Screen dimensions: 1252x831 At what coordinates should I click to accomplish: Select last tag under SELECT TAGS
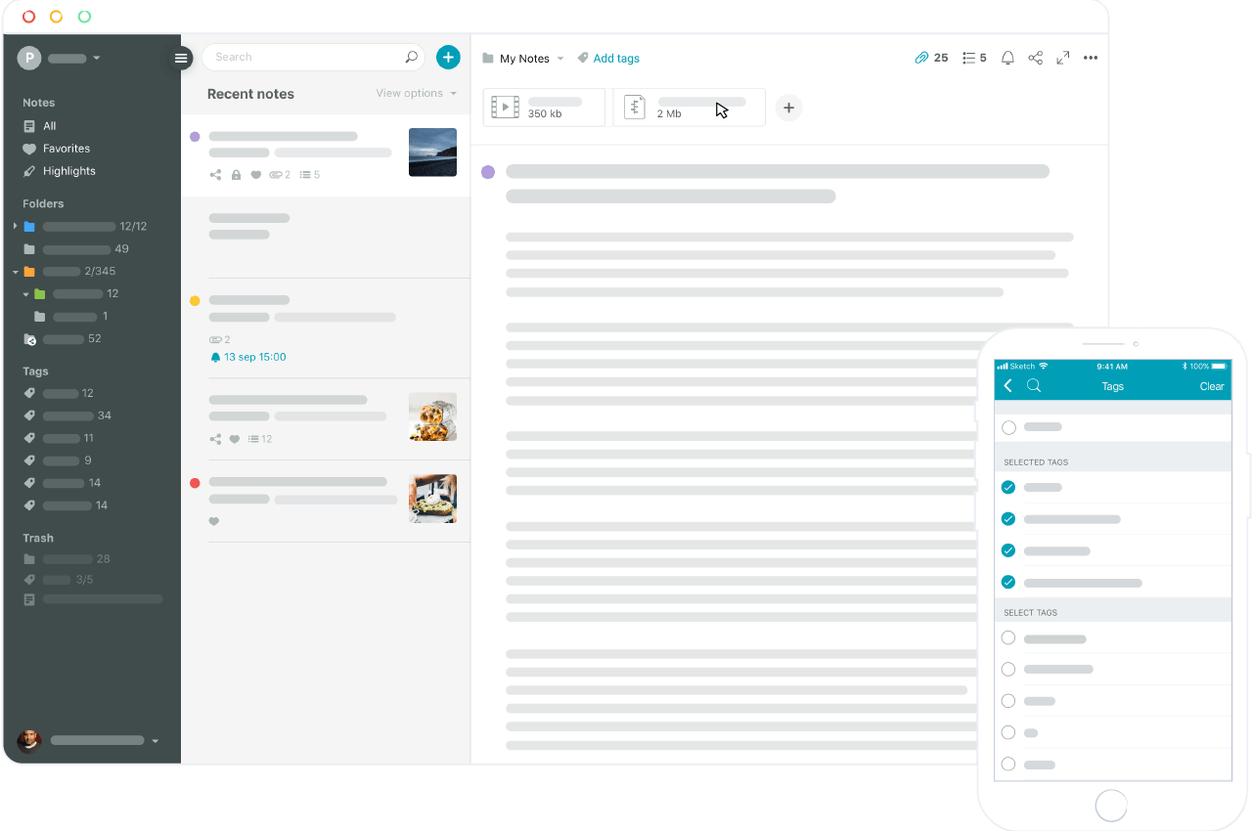pos(1008,765)
